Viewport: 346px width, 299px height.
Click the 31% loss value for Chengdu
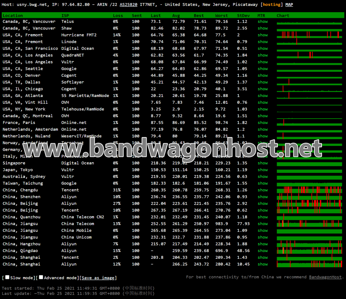[117, 190]
